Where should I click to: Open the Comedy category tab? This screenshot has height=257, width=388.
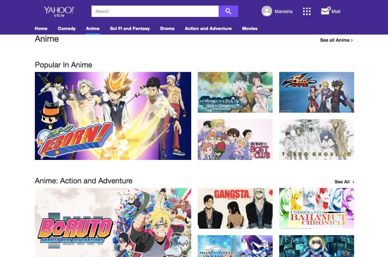click(x=67, y=29)
